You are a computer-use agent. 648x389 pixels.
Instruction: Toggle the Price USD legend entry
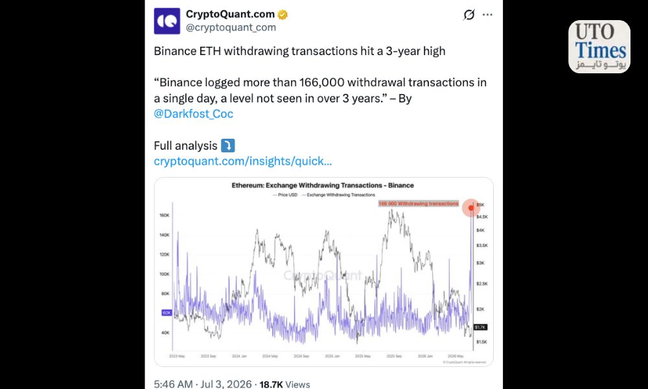(285, 194)
